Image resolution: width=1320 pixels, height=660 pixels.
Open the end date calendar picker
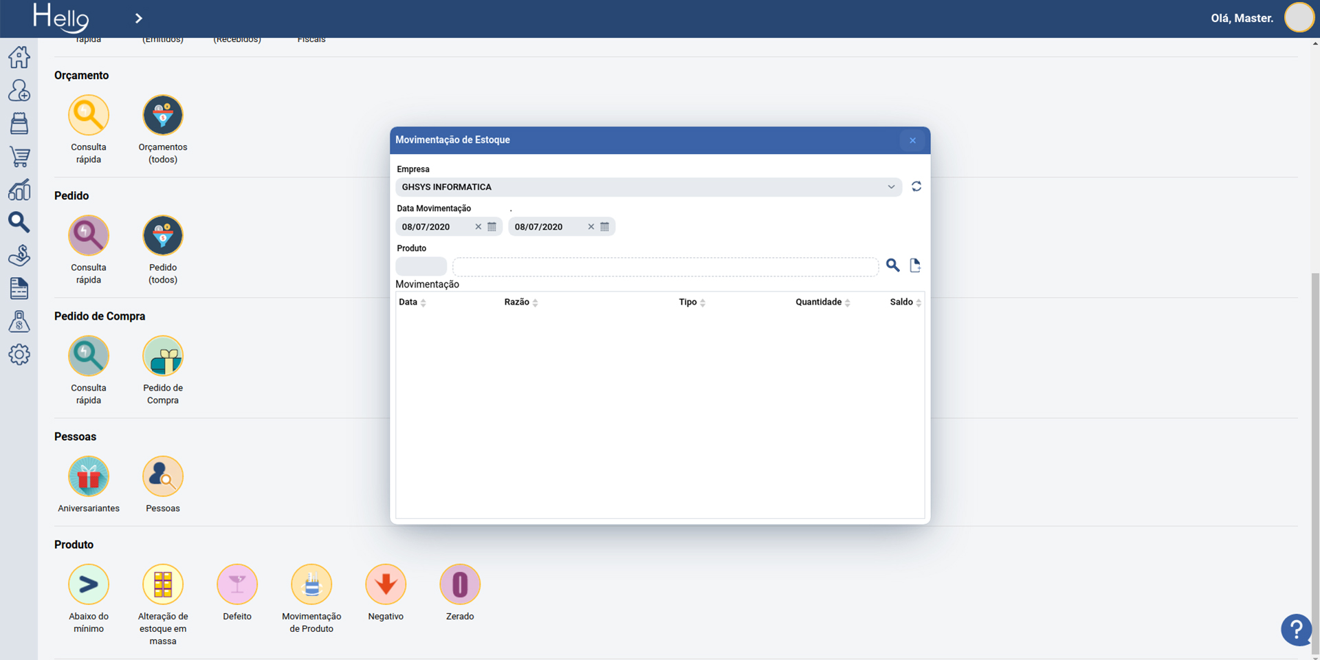(605, 227)
